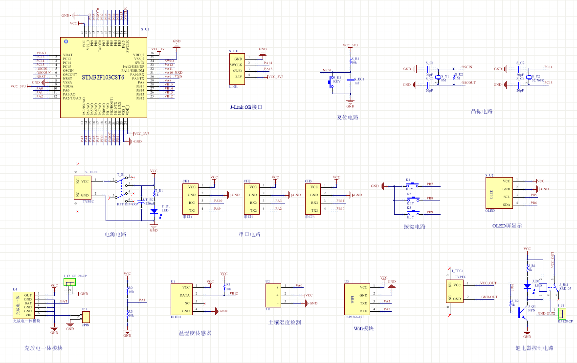Click the T_D1 LED symbol in power circuit

click(154, 211)
